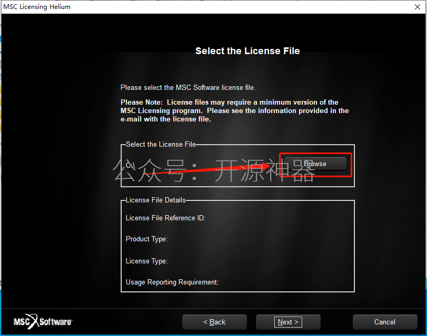This screenshot has height=336, width=427.
Task: Cancel the MSC Licensing installation
Action: 385,322
